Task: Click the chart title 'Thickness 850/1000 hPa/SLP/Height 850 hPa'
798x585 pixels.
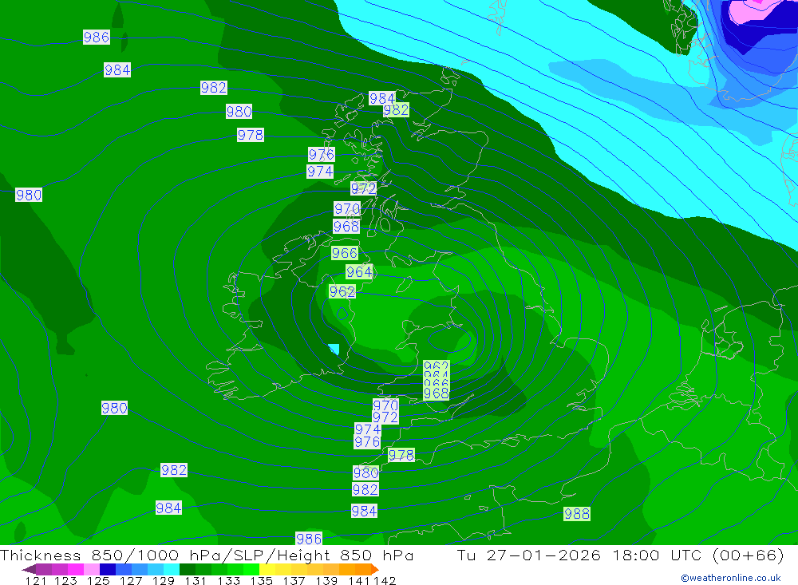Action: (207, 555)
